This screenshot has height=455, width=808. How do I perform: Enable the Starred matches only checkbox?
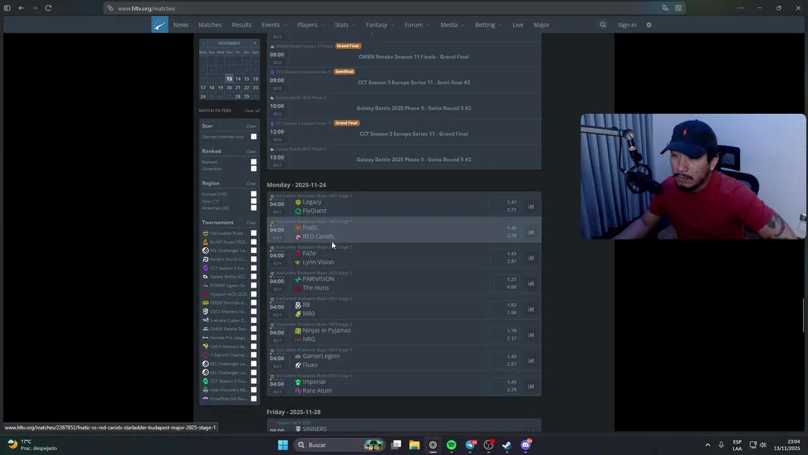tap(254, 136)
